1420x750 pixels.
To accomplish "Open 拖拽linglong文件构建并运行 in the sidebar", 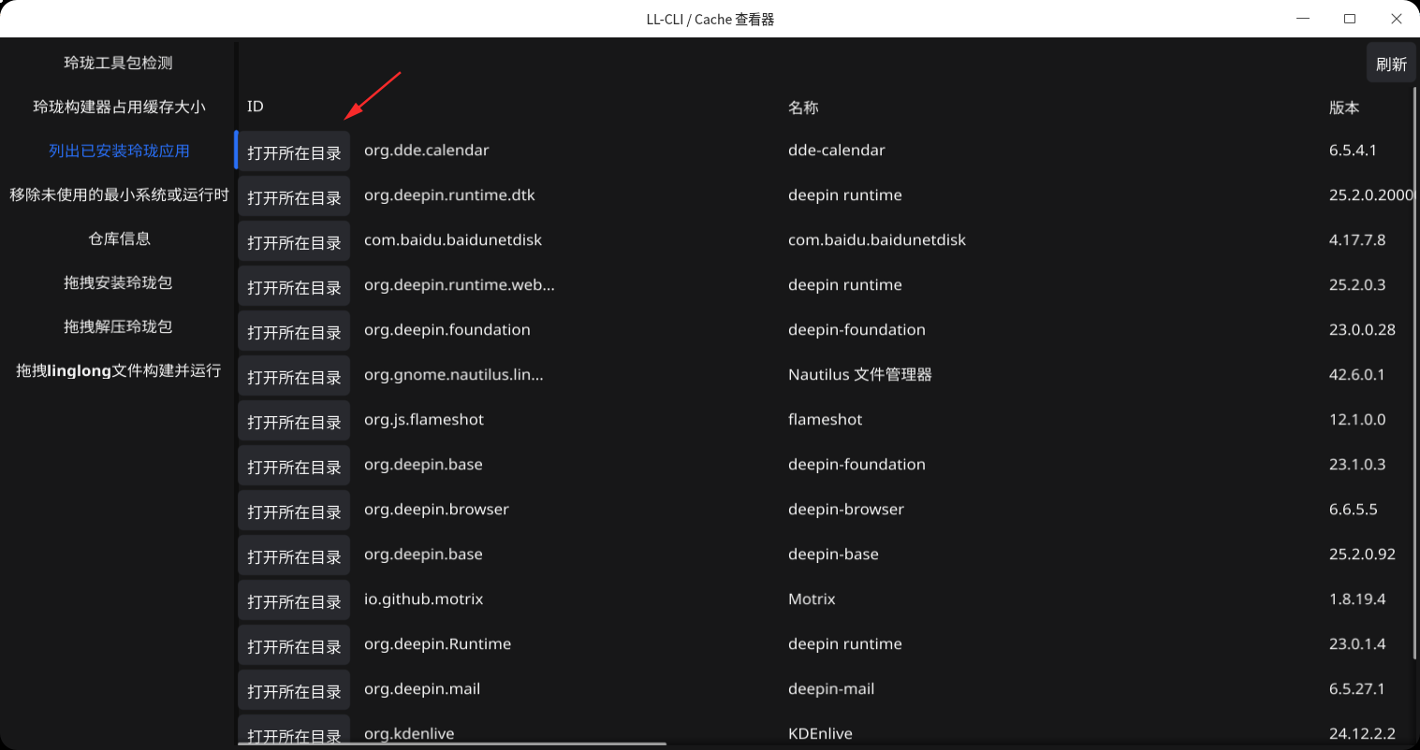I will (x=118, y=370).
